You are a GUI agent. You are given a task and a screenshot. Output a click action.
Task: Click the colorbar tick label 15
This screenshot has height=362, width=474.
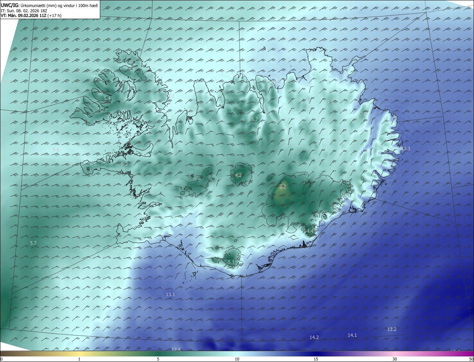pyautogui.click(x=316, y=359)
